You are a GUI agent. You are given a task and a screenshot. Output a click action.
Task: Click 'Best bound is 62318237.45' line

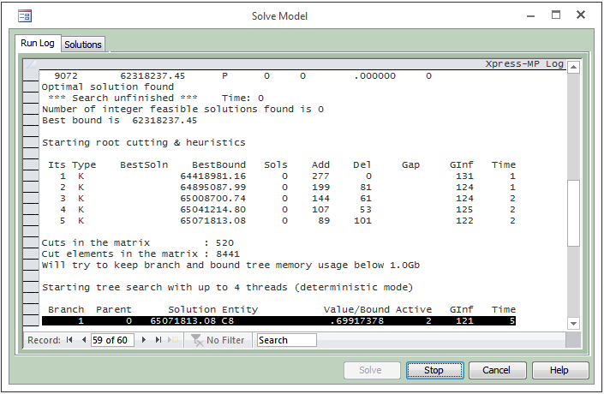click(119, 121)
